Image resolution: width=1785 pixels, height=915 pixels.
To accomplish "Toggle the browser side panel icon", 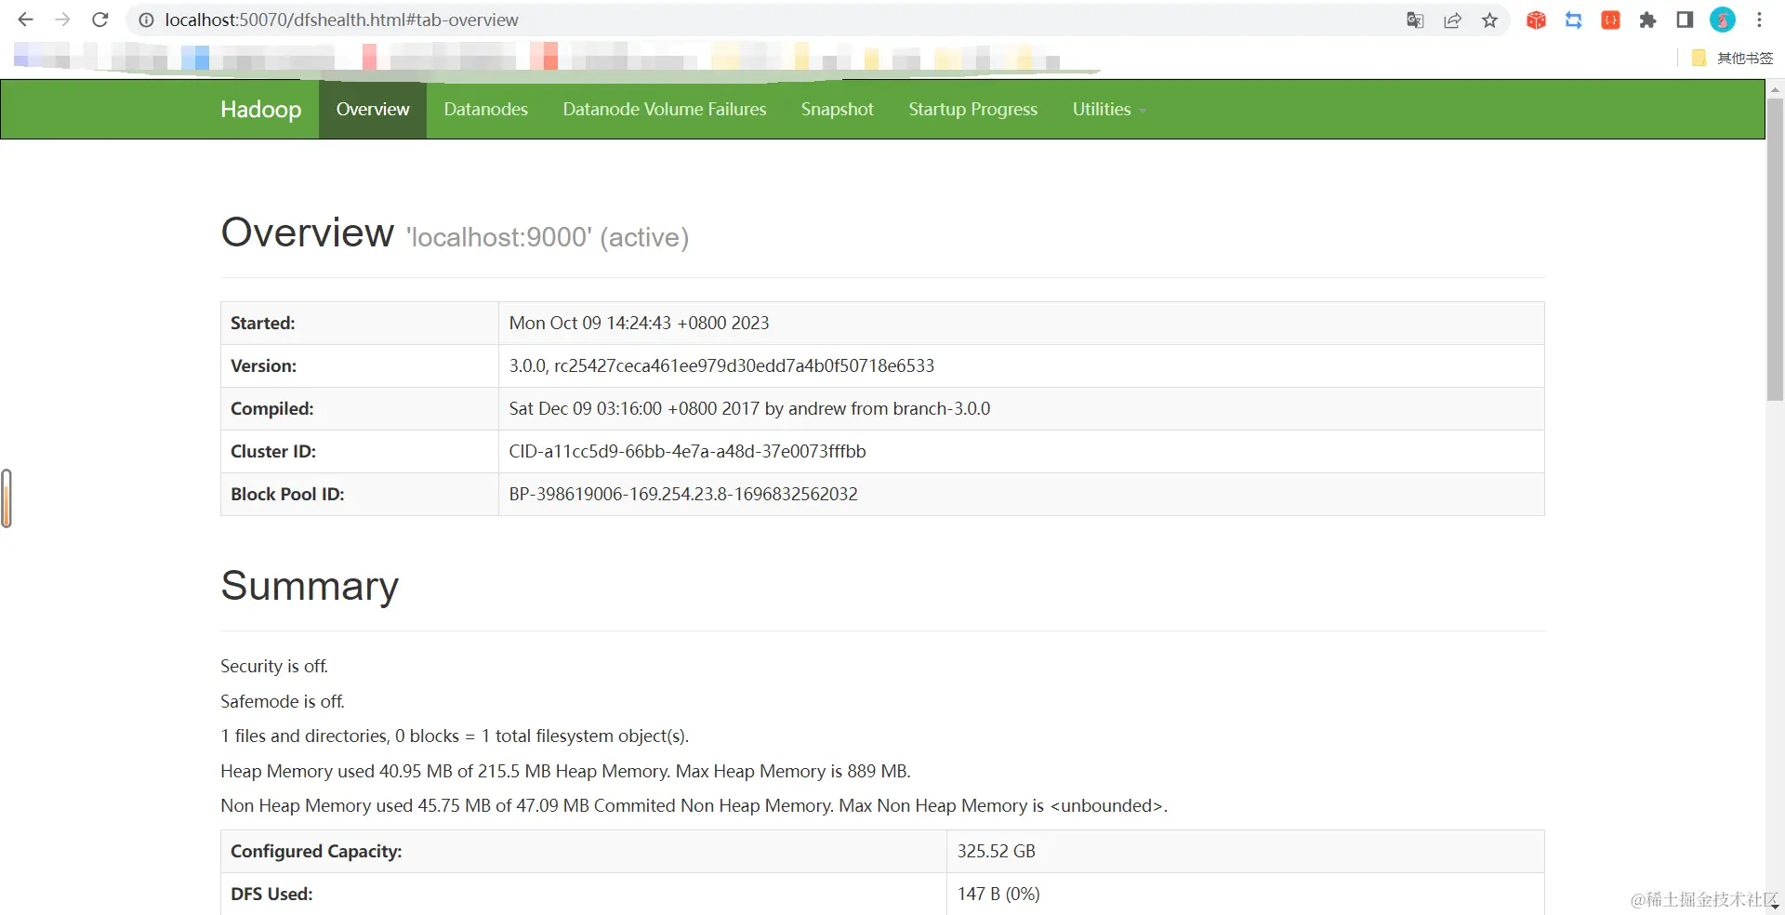I will coord(1685,20).
